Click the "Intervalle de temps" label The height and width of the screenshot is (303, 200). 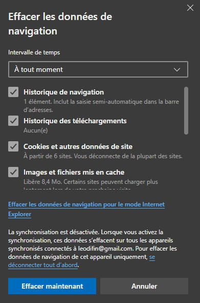click(x=34, y=52)
